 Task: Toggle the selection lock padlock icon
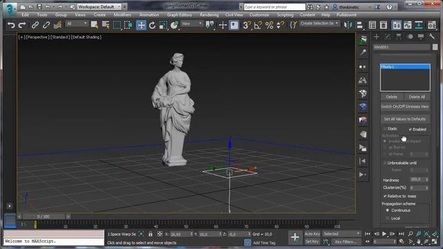point(150,234)
